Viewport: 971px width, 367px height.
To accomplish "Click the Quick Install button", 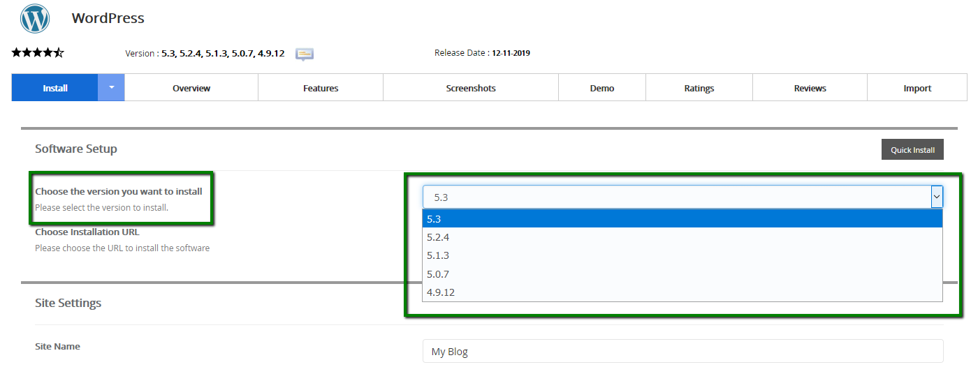I will [x=912, y=150].
